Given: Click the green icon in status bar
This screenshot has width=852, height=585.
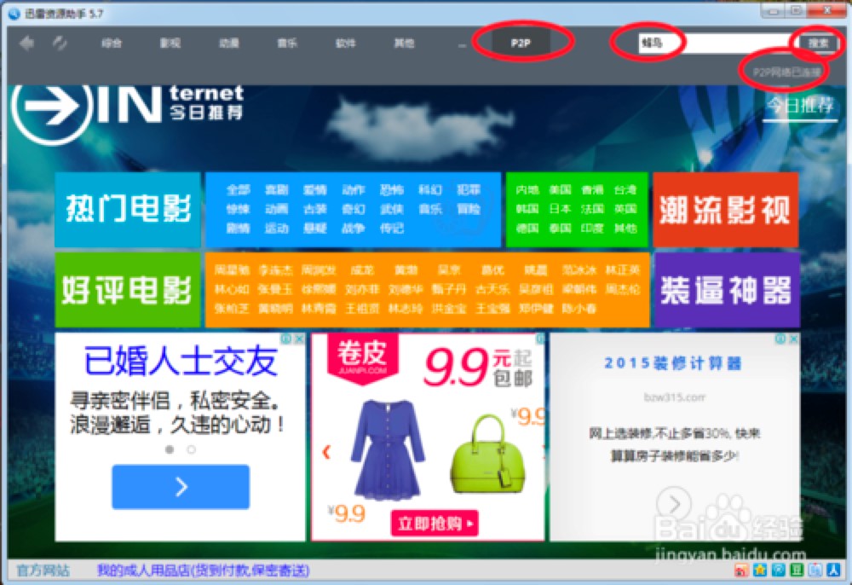Looking at the screenshot, I should (x=797, y=570).
